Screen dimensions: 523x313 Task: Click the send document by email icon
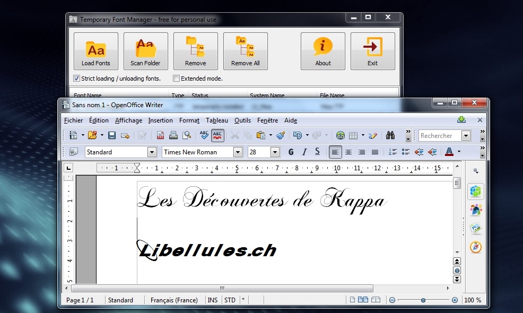125,135
